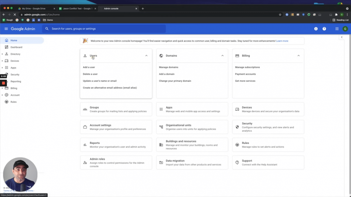Click the Admin roles icon
This screenshot has width=351, height=197.
point(85,163)
